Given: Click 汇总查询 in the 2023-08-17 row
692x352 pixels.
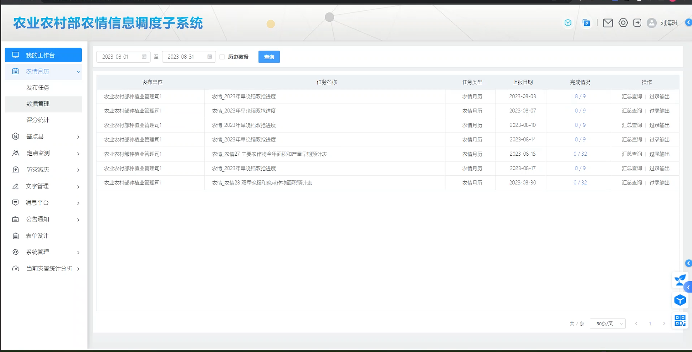Looking at the screenshot, I should coord(632,168).
